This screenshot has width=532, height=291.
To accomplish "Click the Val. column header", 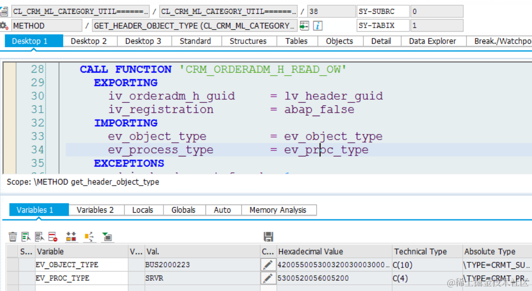I will (202, 252).
